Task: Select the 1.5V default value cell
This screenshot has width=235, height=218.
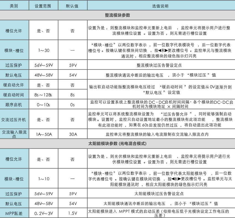Action: pos(72,213)
